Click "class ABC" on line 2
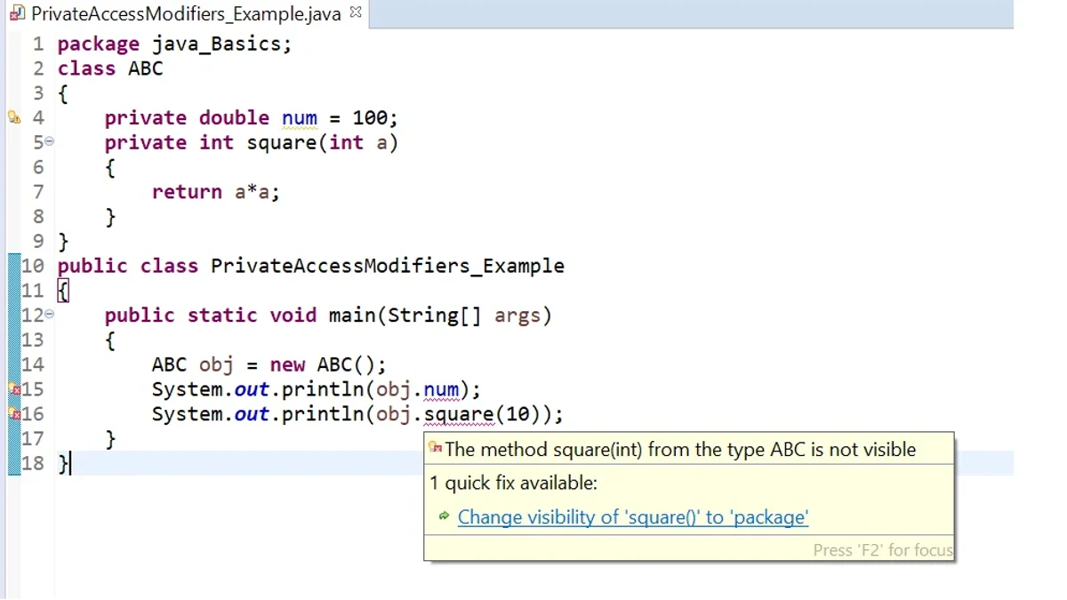The width and height of the screenshot is (1067, 600). click(x=110, y=68)
